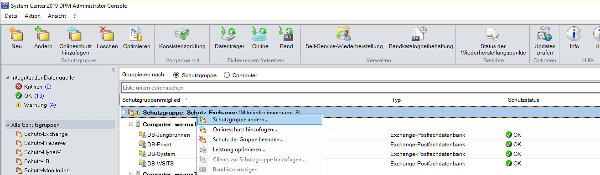
Task: Open the Ansicht menu
Action: (x=57, y=15)
